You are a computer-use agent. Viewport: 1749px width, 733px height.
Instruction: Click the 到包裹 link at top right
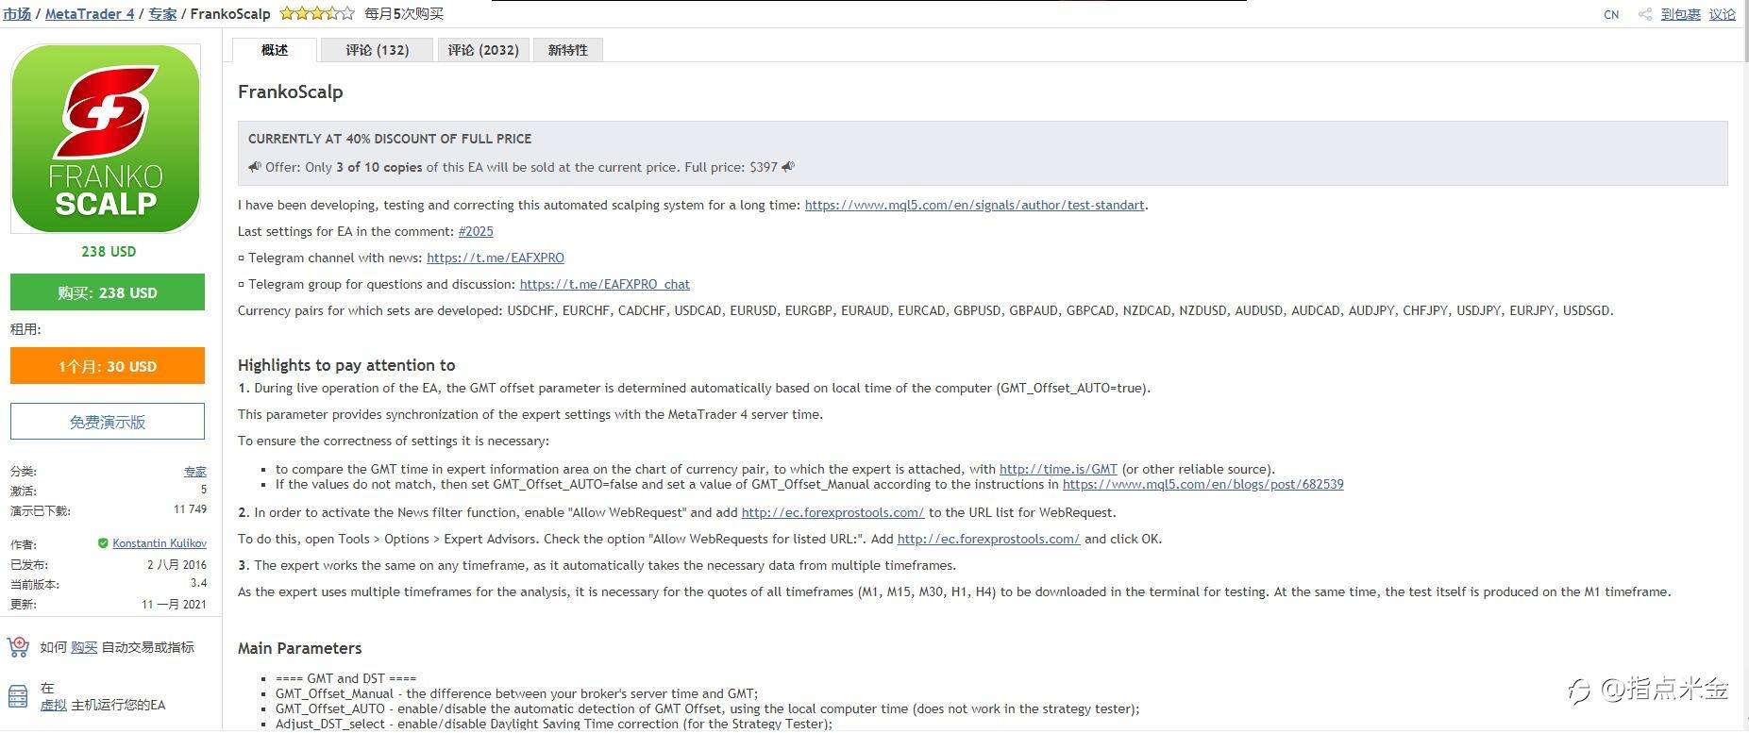(1680, 14)
